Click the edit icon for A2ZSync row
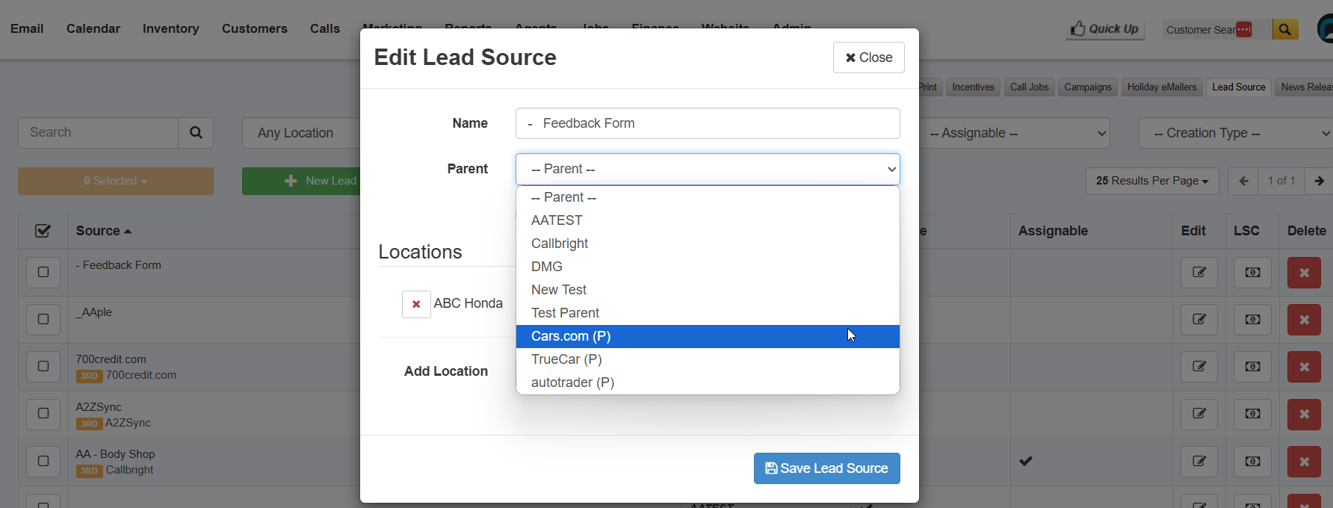Viewport: 1333px width, 508px height. click(x=1199, y=414)
